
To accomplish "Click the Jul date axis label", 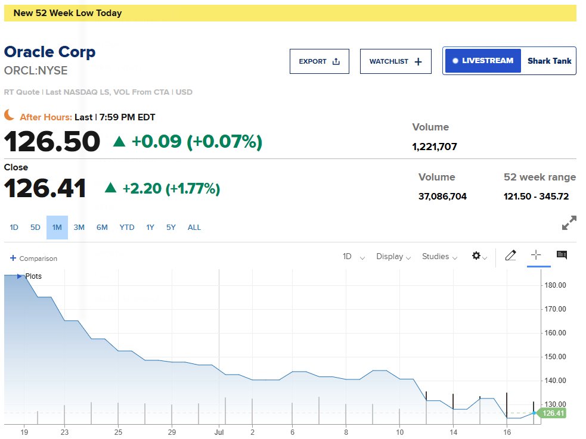I will click(219, 432).
